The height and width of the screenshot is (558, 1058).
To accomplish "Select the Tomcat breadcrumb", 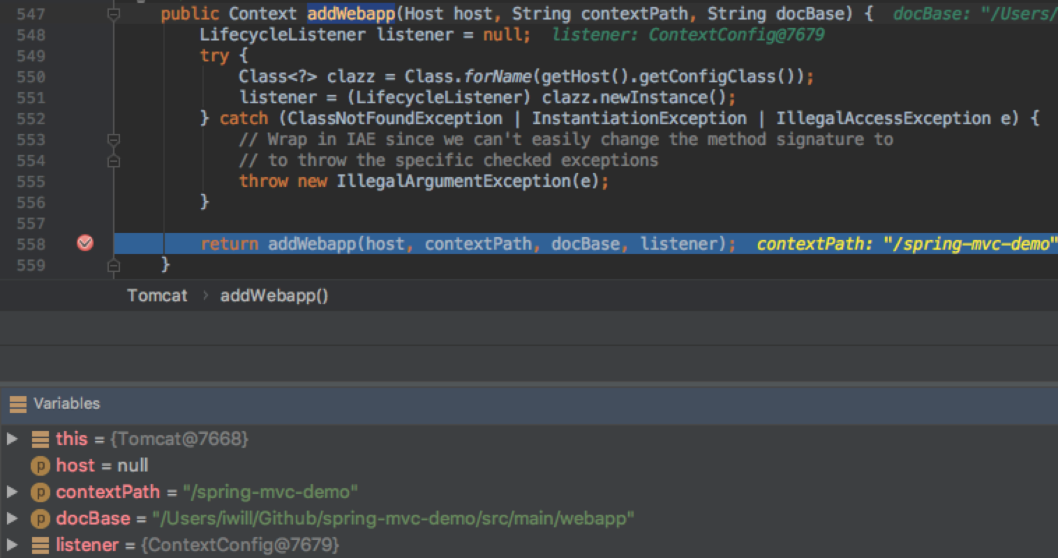I will click(x=157, y=295).
